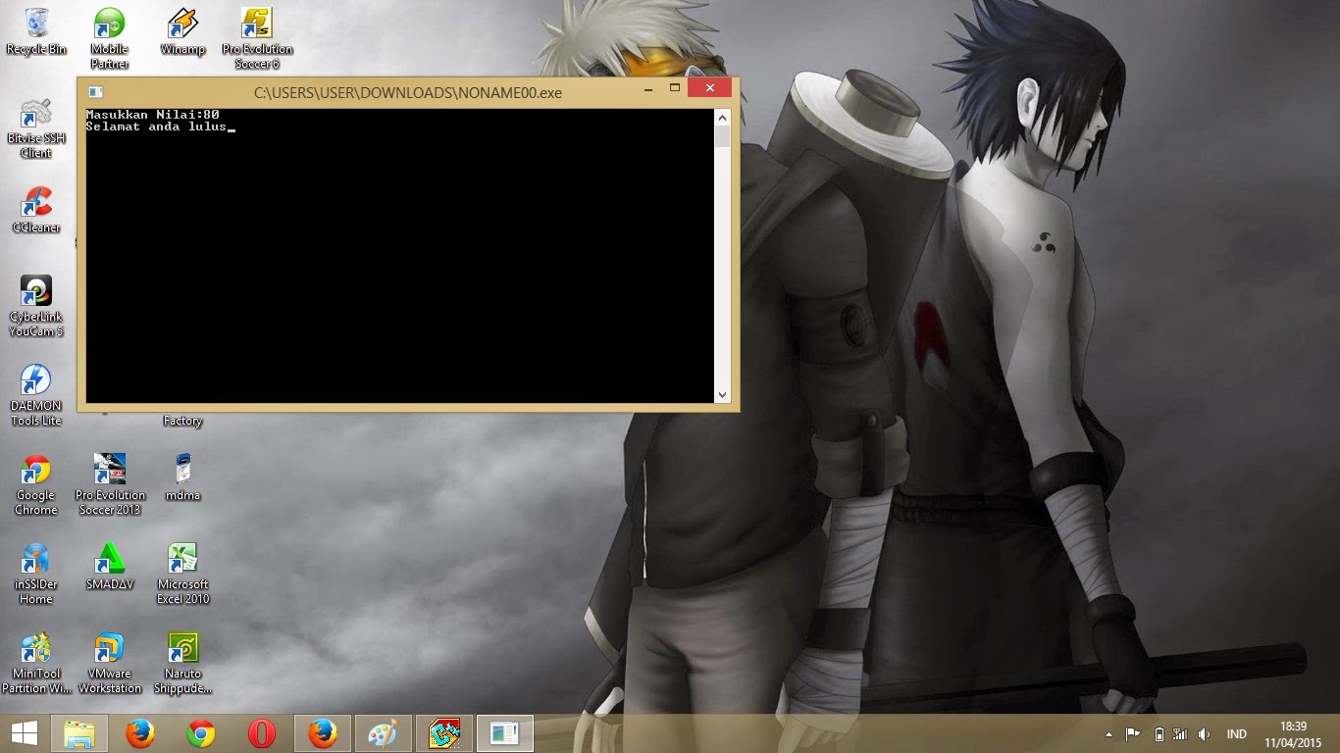Launch DAEMON Tools Lite shortcut
Screen dimensions: 1340x753
(36, 395)
